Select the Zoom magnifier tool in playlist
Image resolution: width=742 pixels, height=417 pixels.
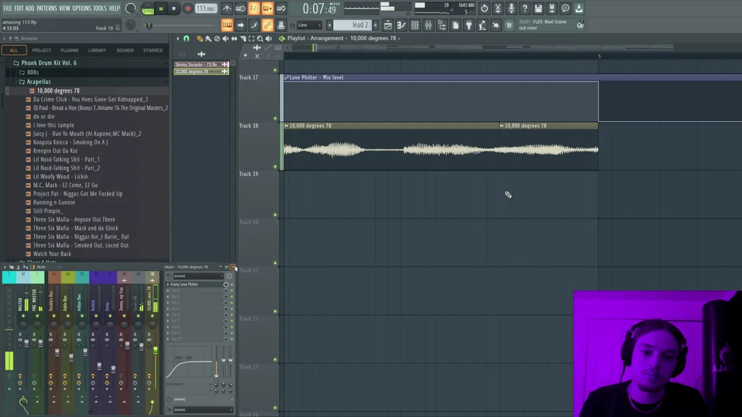point(260,39)
